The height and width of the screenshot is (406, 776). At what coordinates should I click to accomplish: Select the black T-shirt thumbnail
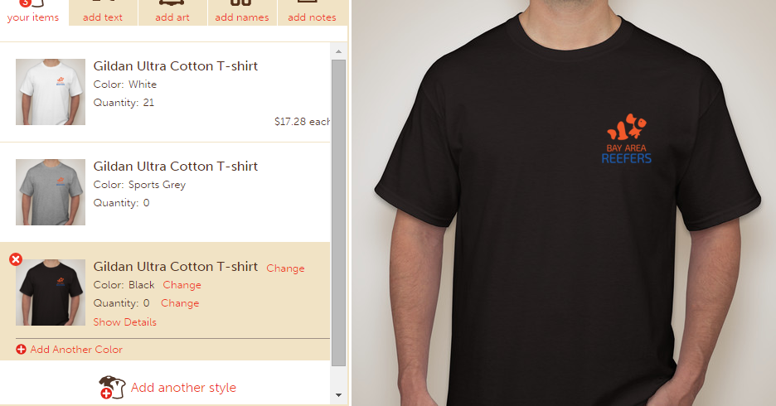(x=51, y=292)
